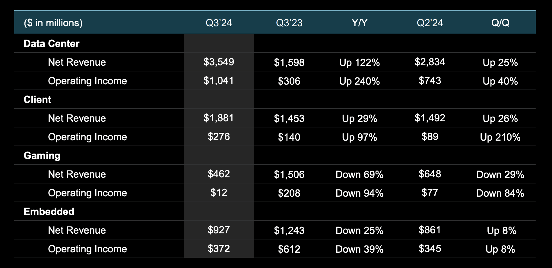This screenshot has width=552, height=268.
Task: Select Embedded Q3'24 operating income $372
Action: (x=219, y=249)
